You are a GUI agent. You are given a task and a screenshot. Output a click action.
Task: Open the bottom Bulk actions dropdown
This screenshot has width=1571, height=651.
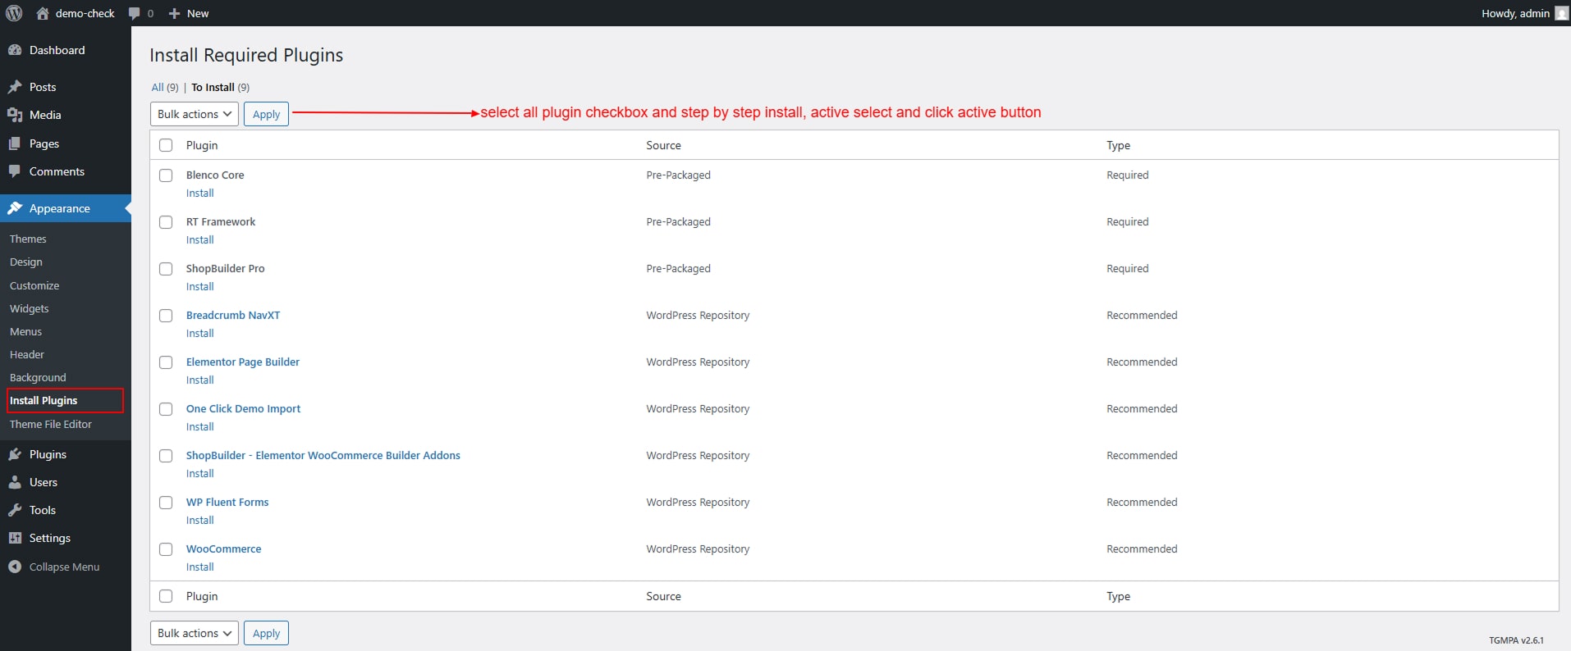click(x=195, y=633)
